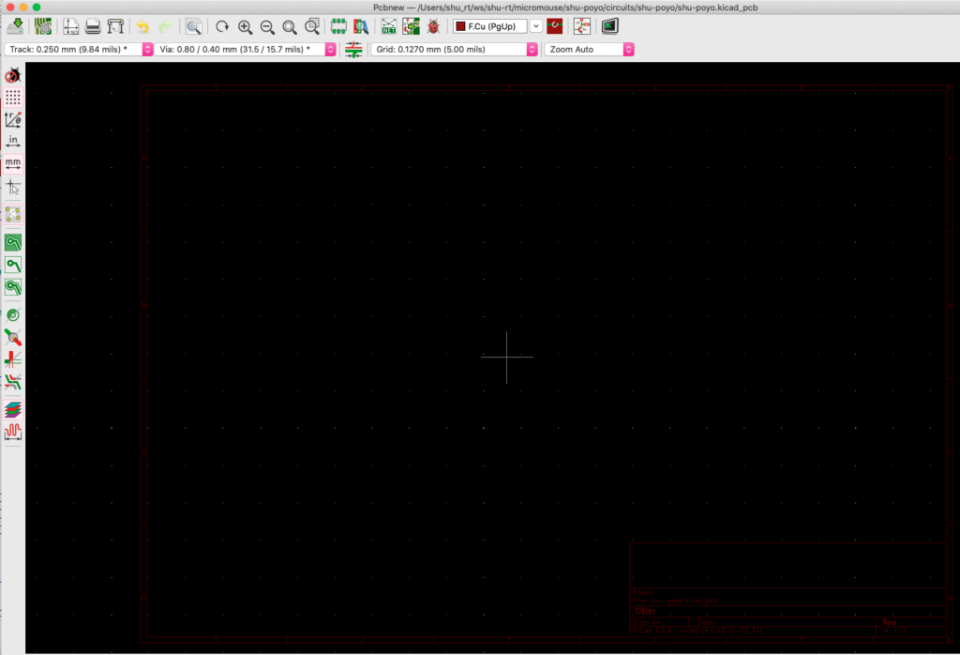This screenshot has width=960, height=655.
Task: Click the Print board icon
Action: pyautogui.click(x=93, y=26)
